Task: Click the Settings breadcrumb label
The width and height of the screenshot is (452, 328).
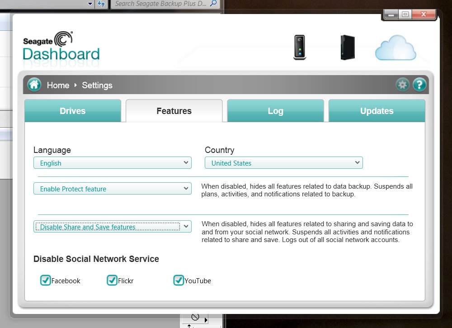Action: (x=97, y=85)
